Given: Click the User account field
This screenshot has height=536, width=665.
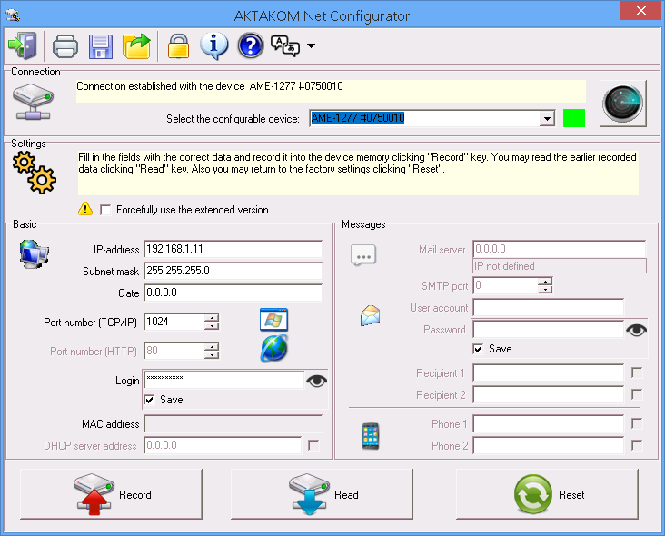Looking at the screenshot, I should pos(549,307).
